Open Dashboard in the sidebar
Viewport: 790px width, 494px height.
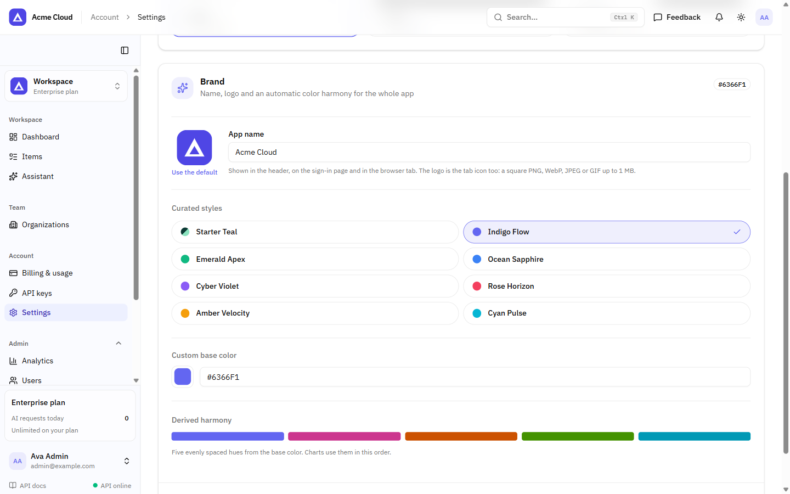point(66,137)
